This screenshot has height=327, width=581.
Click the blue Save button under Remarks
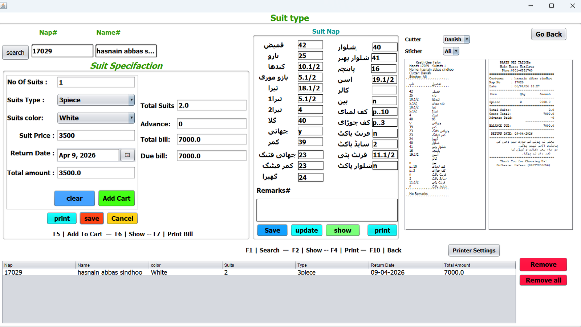coord(272,230)
